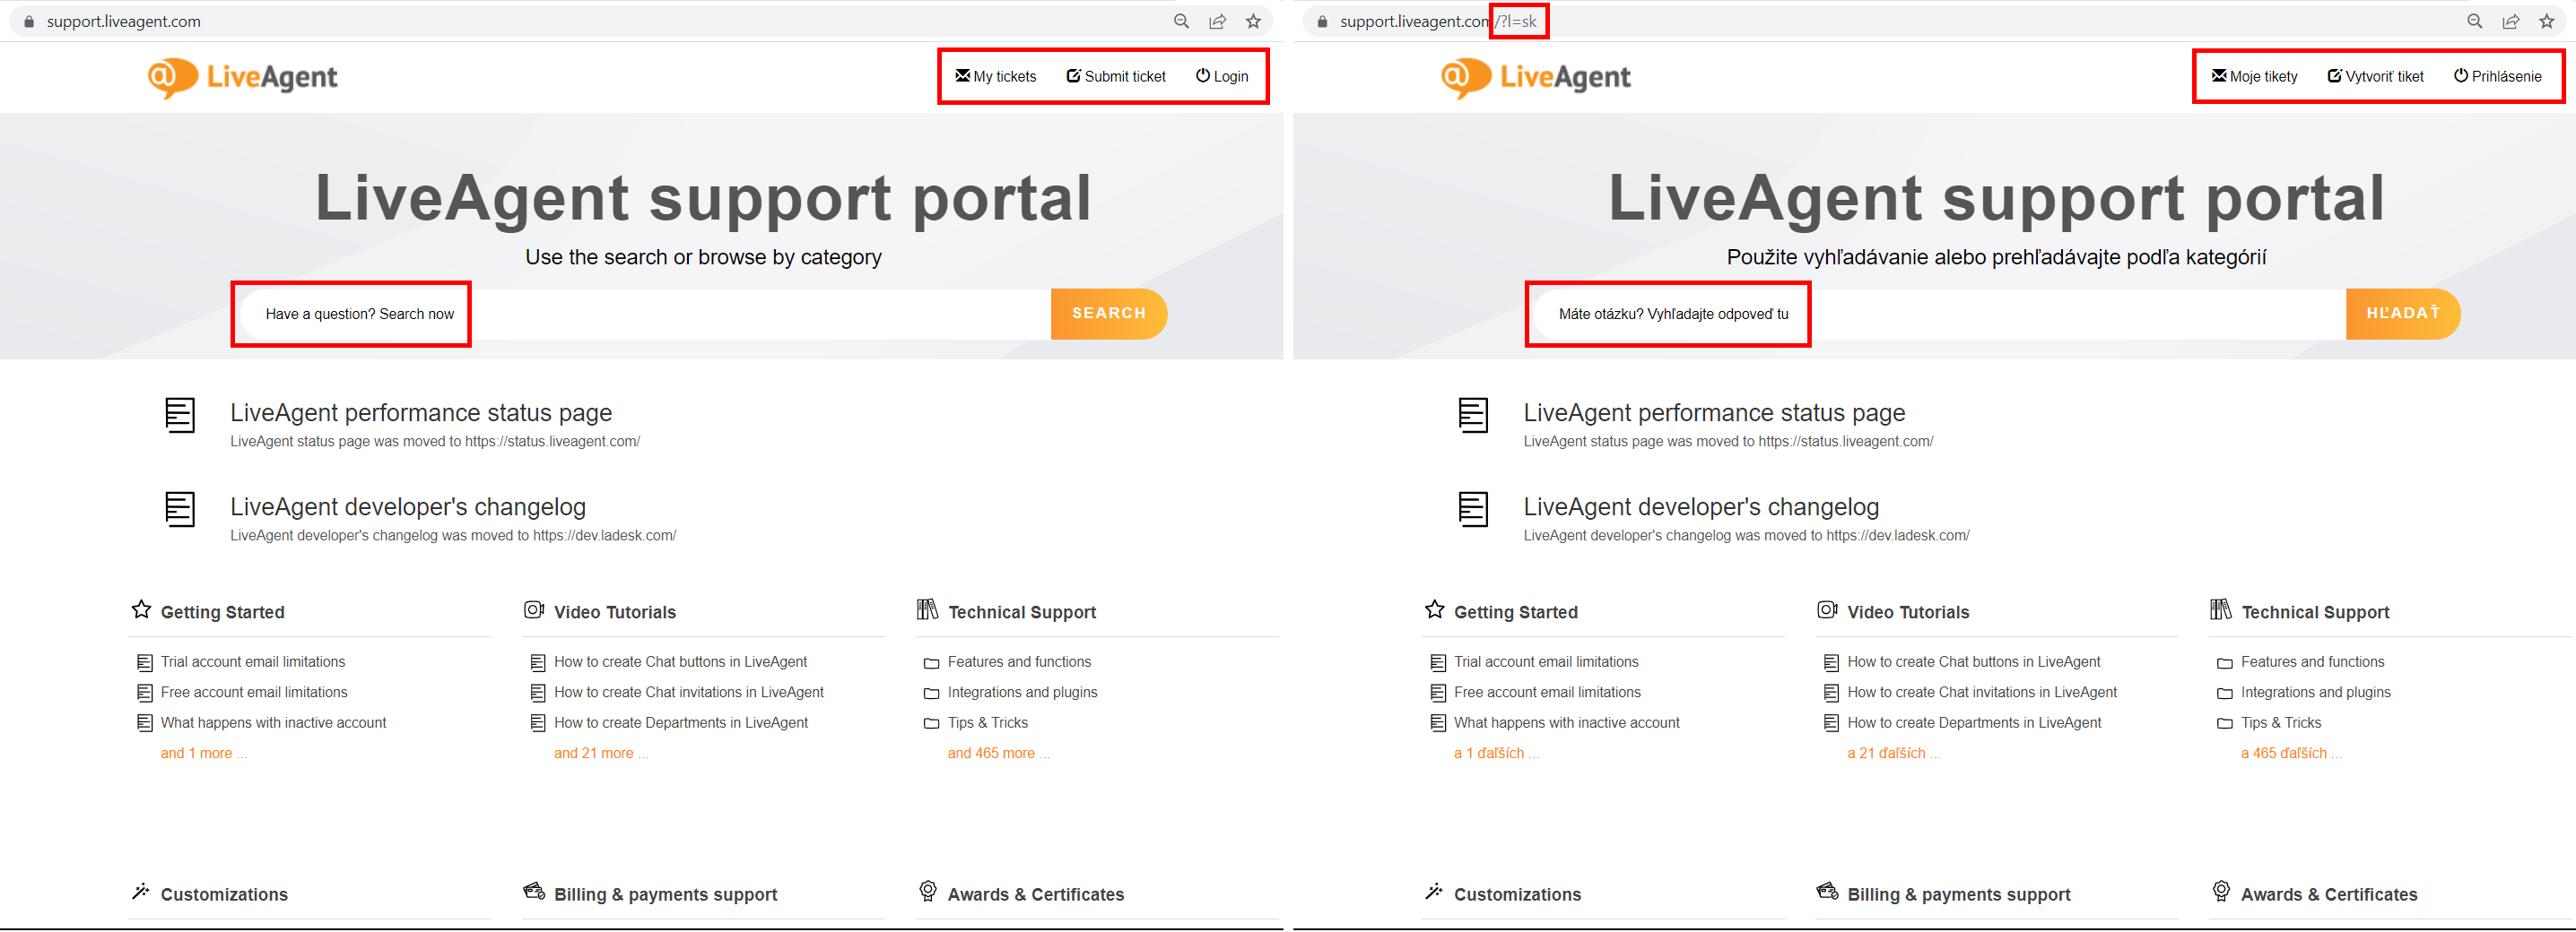
Task: Expand "and 21 more" under Video Tutorials
Action: [601, 752]
